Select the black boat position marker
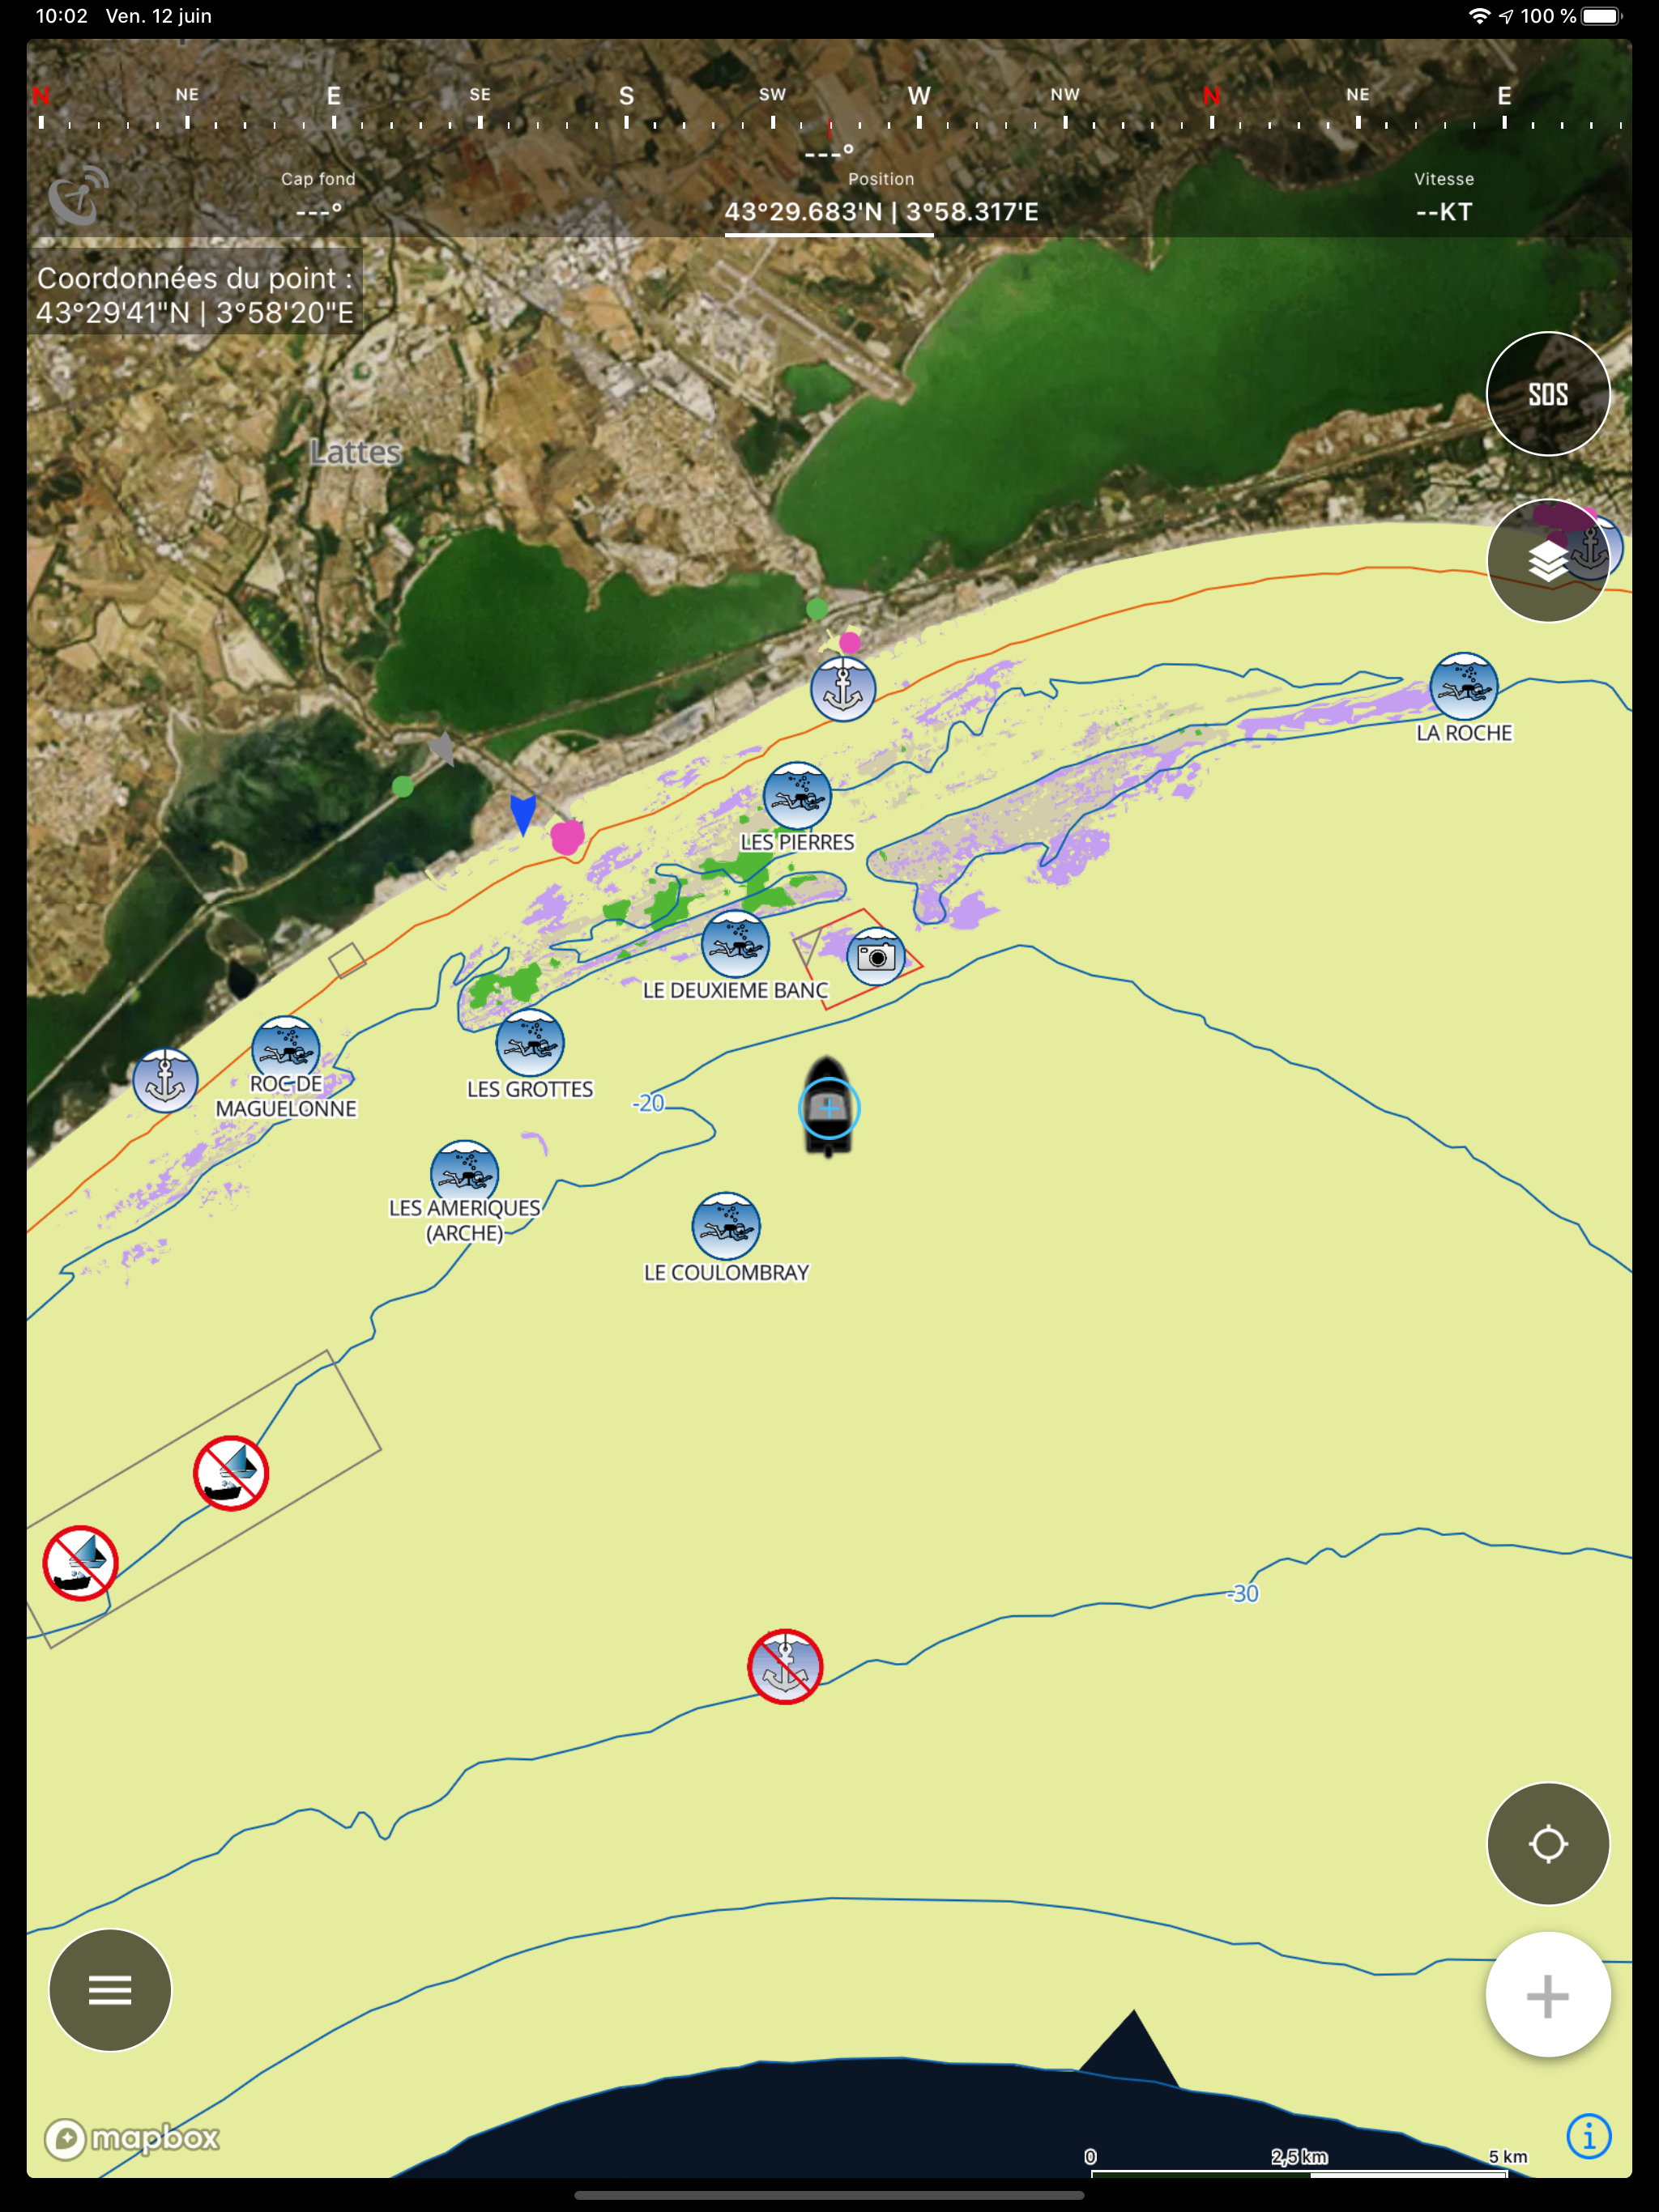Image resolution: width=1659 pixels, height=2212 pixels. pyautogui.click(x=828, y=1107)
